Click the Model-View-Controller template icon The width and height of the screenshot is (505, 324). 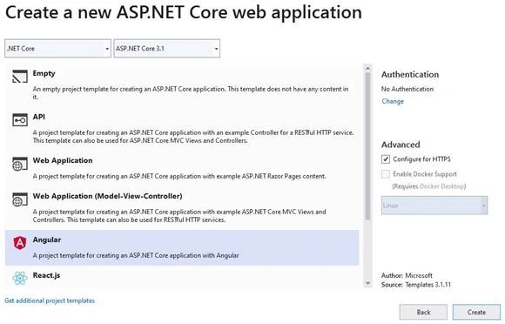[x=20, y=199]
